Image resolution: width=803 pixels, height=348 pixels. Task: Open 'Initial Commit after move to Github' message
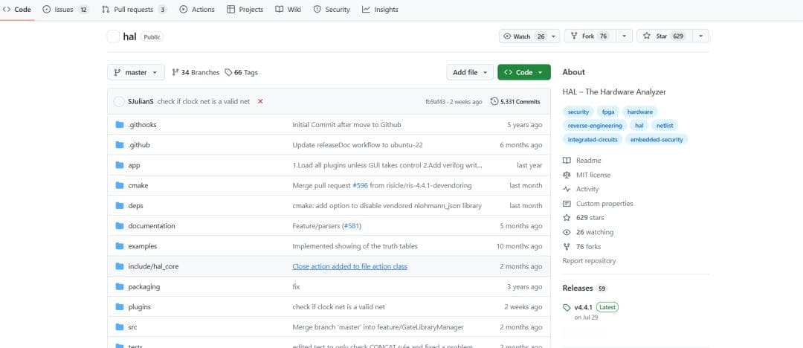click(346, 124)
